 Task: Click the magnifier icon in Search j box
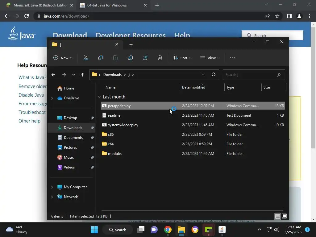pyautogui.click(x=279, y=75)
